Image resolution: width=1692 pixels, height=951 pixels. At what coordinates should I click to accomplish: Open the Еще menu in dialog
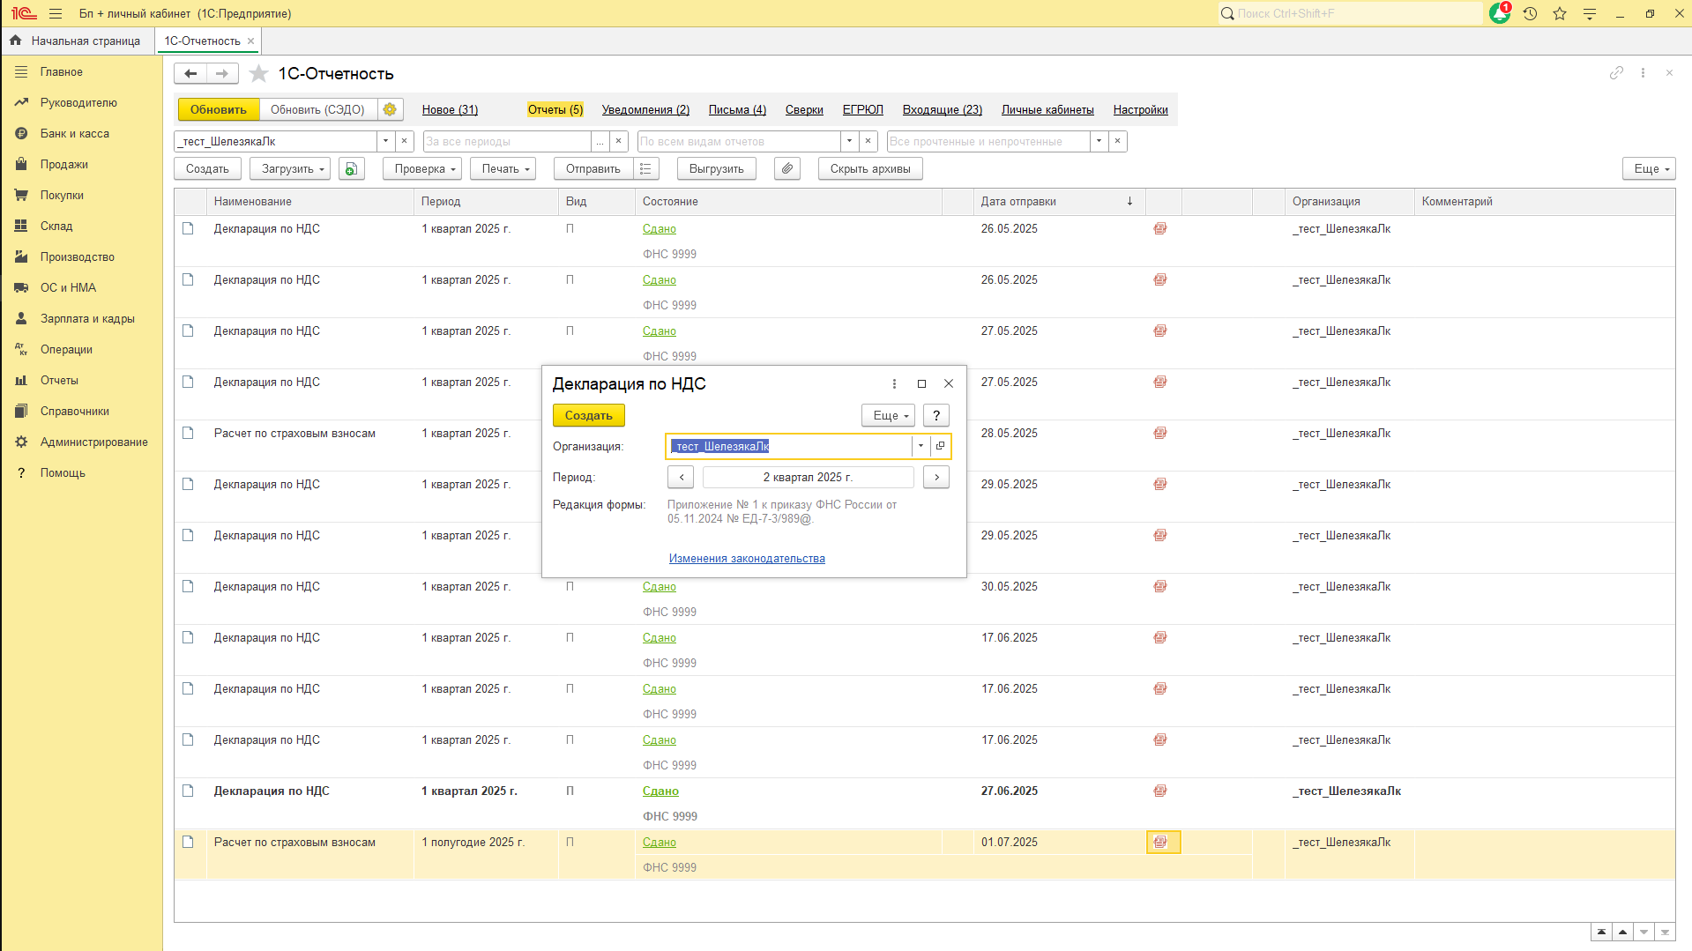tap(888, 415)
